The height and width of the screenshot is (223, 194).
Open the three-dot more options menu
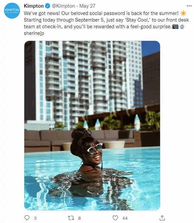189,6
